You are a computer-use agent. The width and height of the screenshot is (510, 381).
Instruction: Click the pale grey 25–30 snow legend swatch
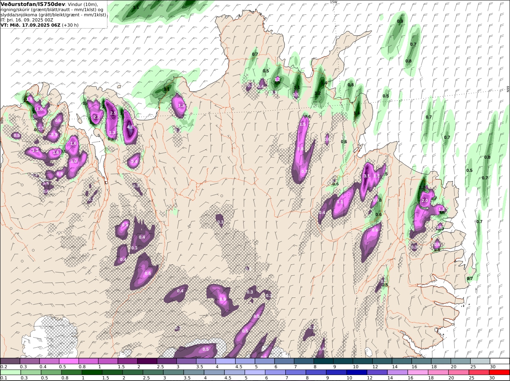coord(480,361)
